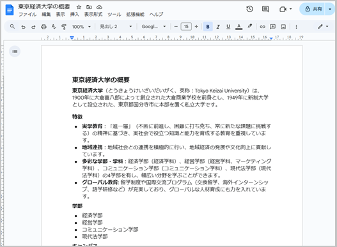Open the comments panel icon
The width and height of the screenshot is (337, 247).
pyautogui.click(x=265, y=9)
